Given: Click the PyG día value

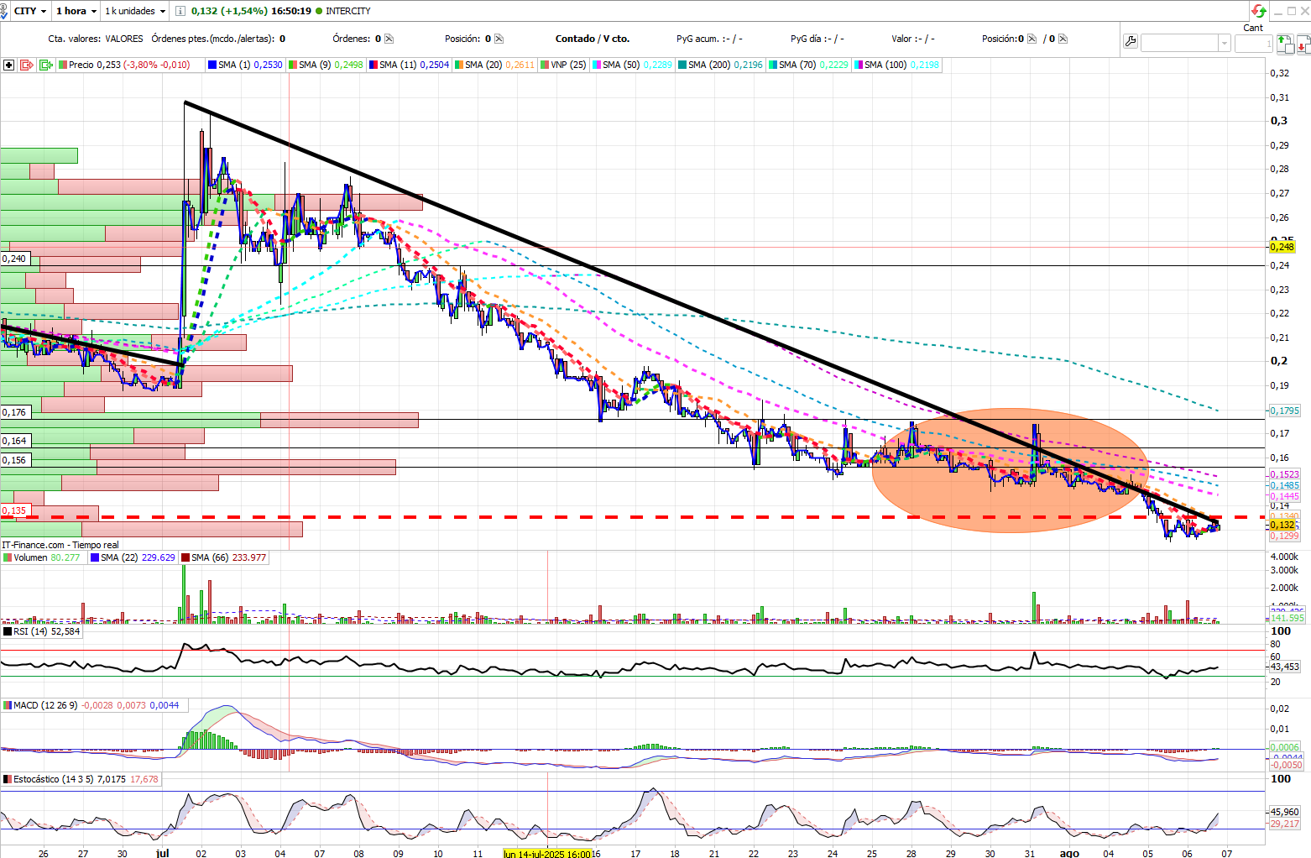Looking at the screenshot, I should [x=833, y=39].
